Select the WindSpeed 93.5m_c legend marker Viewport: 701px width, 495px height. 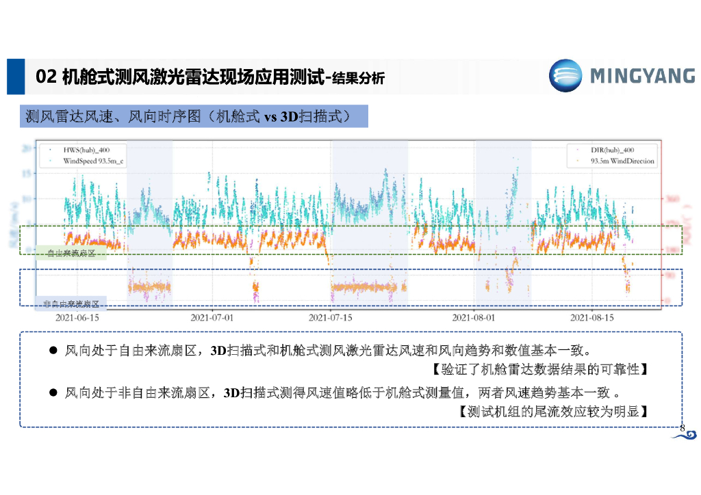[x=50, y=161]
